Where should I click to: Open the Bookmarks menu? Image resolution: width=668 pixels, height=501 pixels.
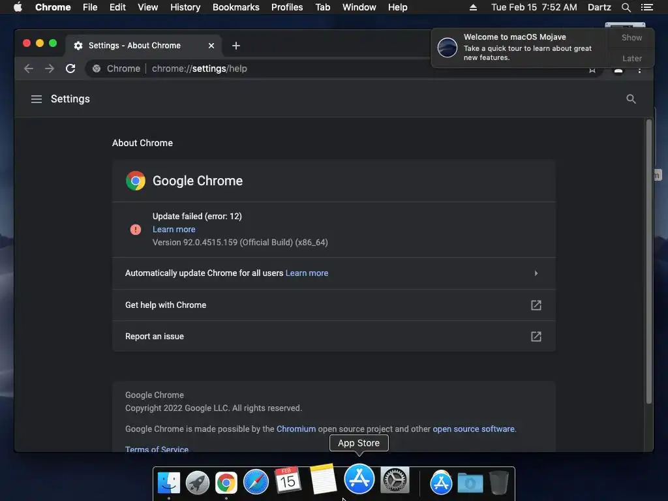[236, 7]
